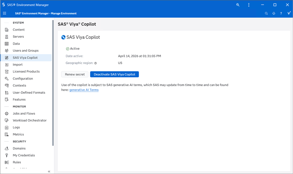Image resolution: width=293 pixels, height=174 pixels.
Task: Click the User-Defined Formats icon
Action: [6, 93]
